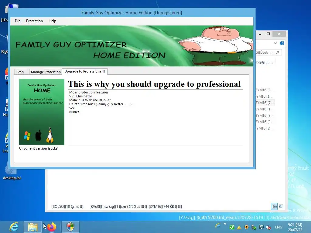Click the Linux penguin on box art
Screen dimensions: 311x233
coord(50,135)
